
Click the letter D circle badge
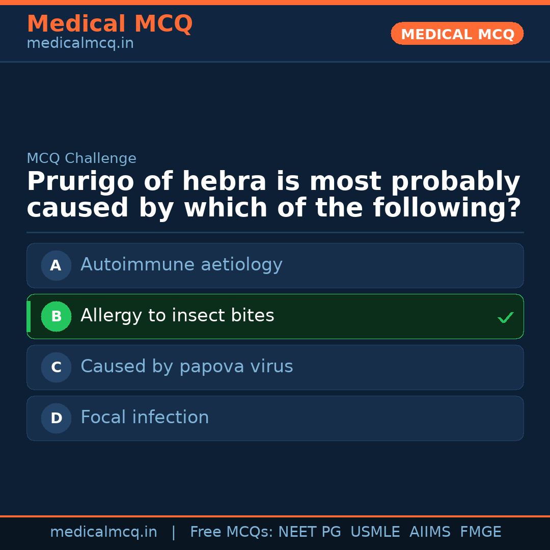pyautogui.click(x=56, y=418)
